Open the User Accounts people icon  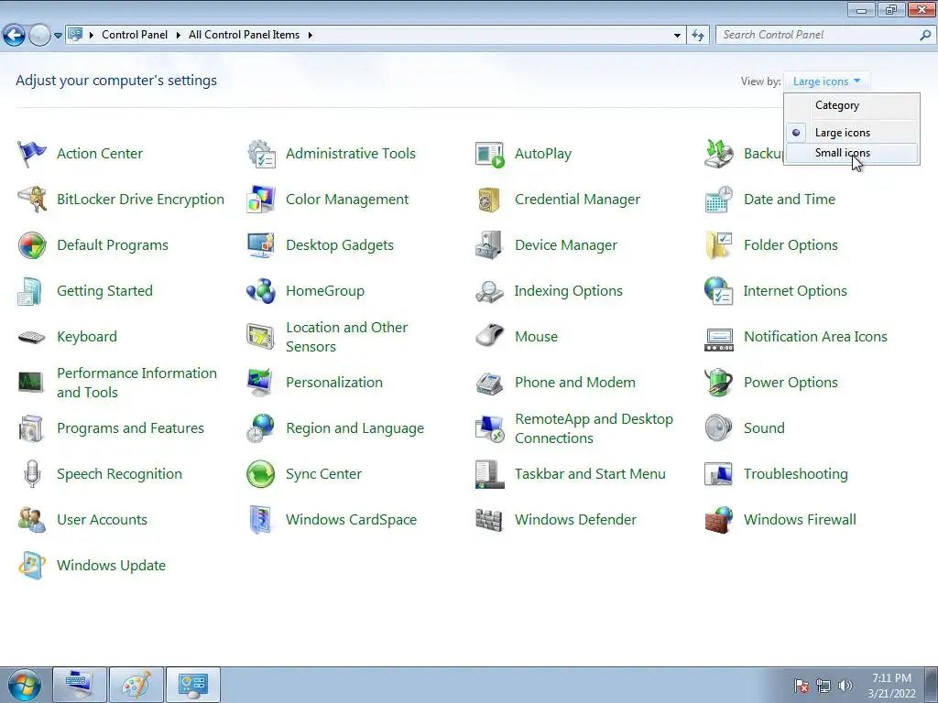32,520
